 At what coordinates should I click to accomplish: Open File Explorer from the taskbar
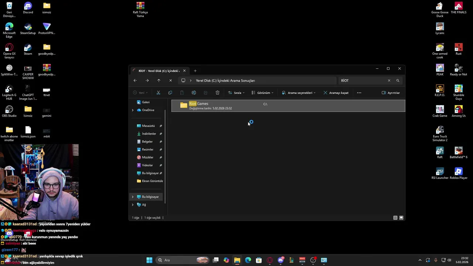pyautogui.click(x=237, y=260)
